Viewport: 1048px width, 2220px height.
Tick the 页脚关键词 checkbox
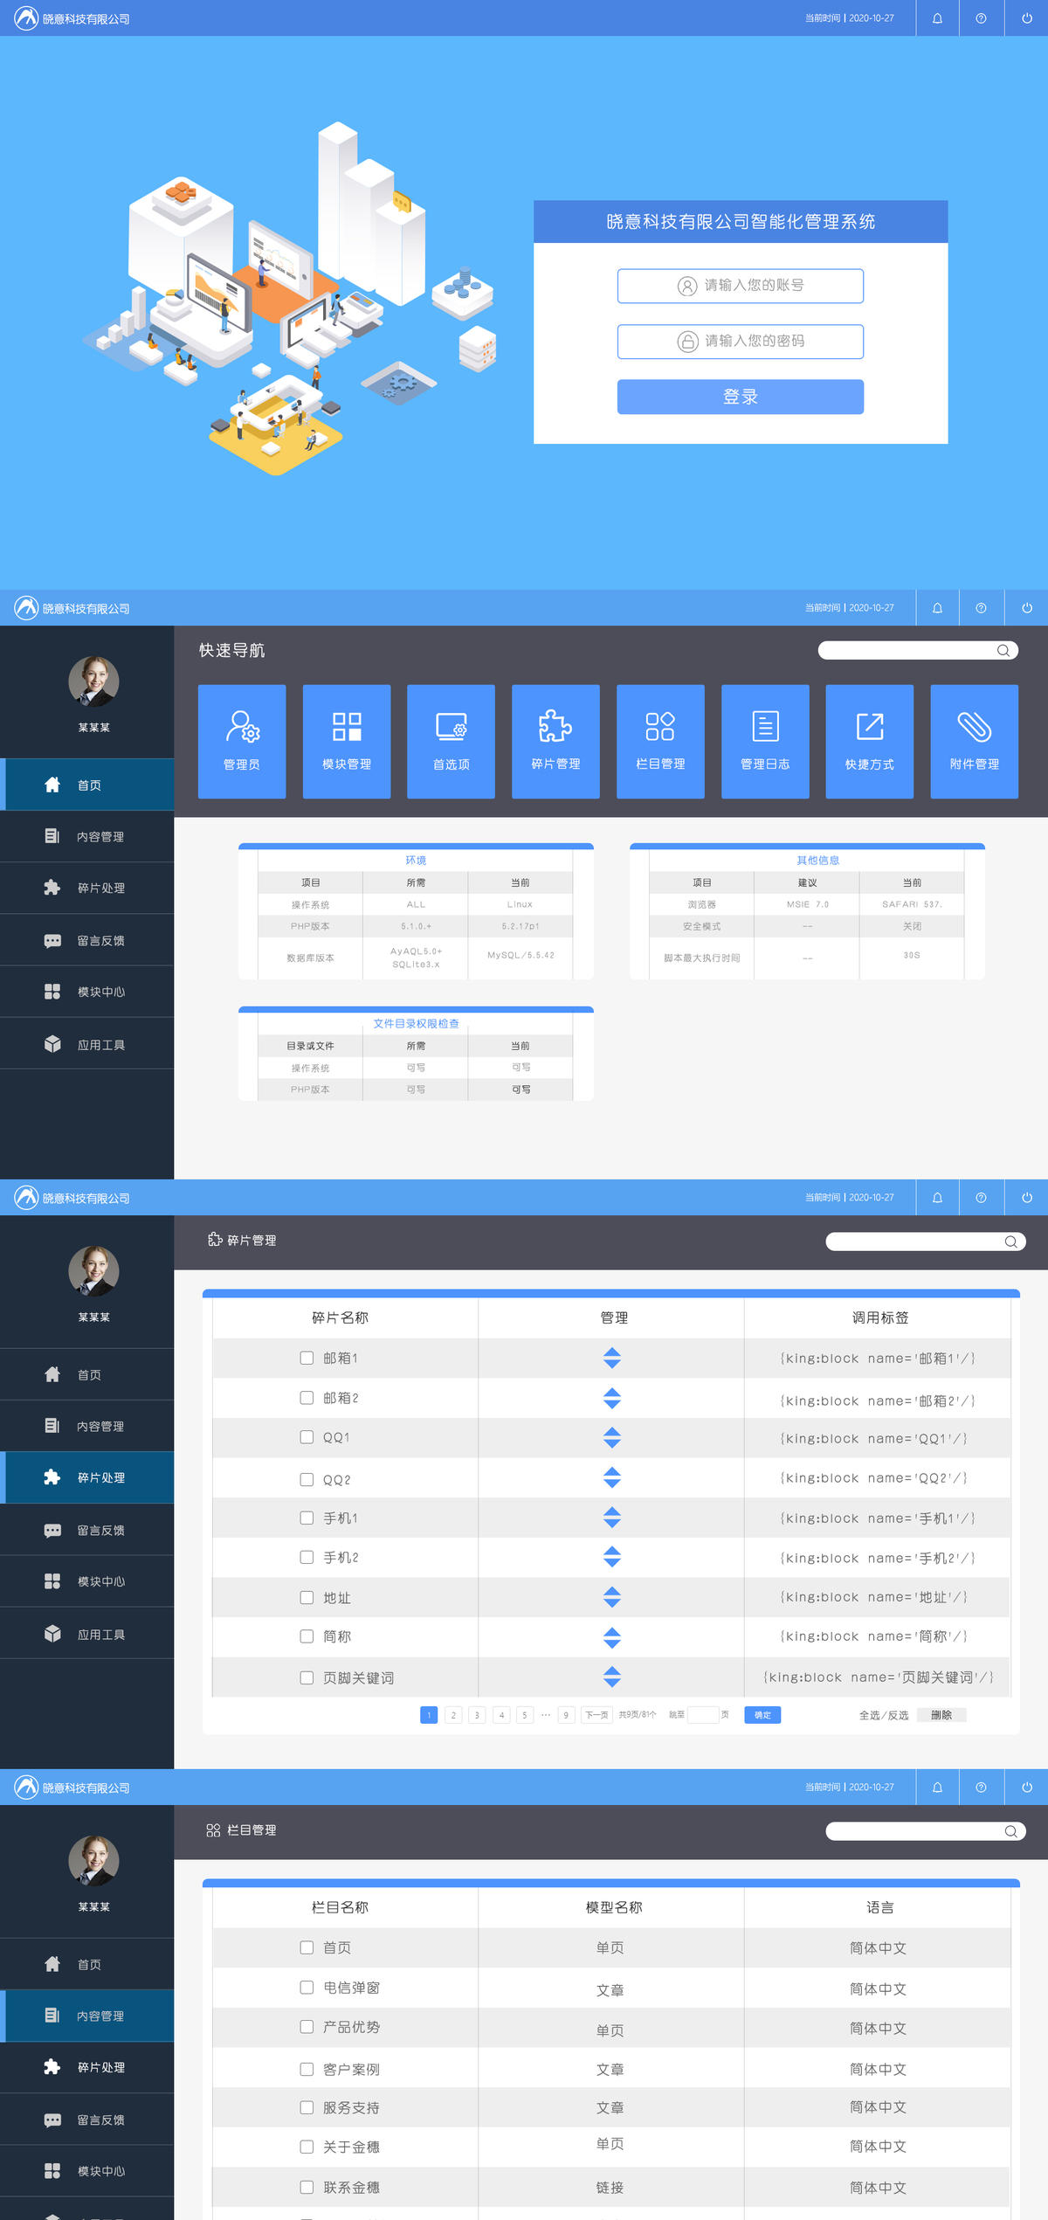[x=307, y=1677]
